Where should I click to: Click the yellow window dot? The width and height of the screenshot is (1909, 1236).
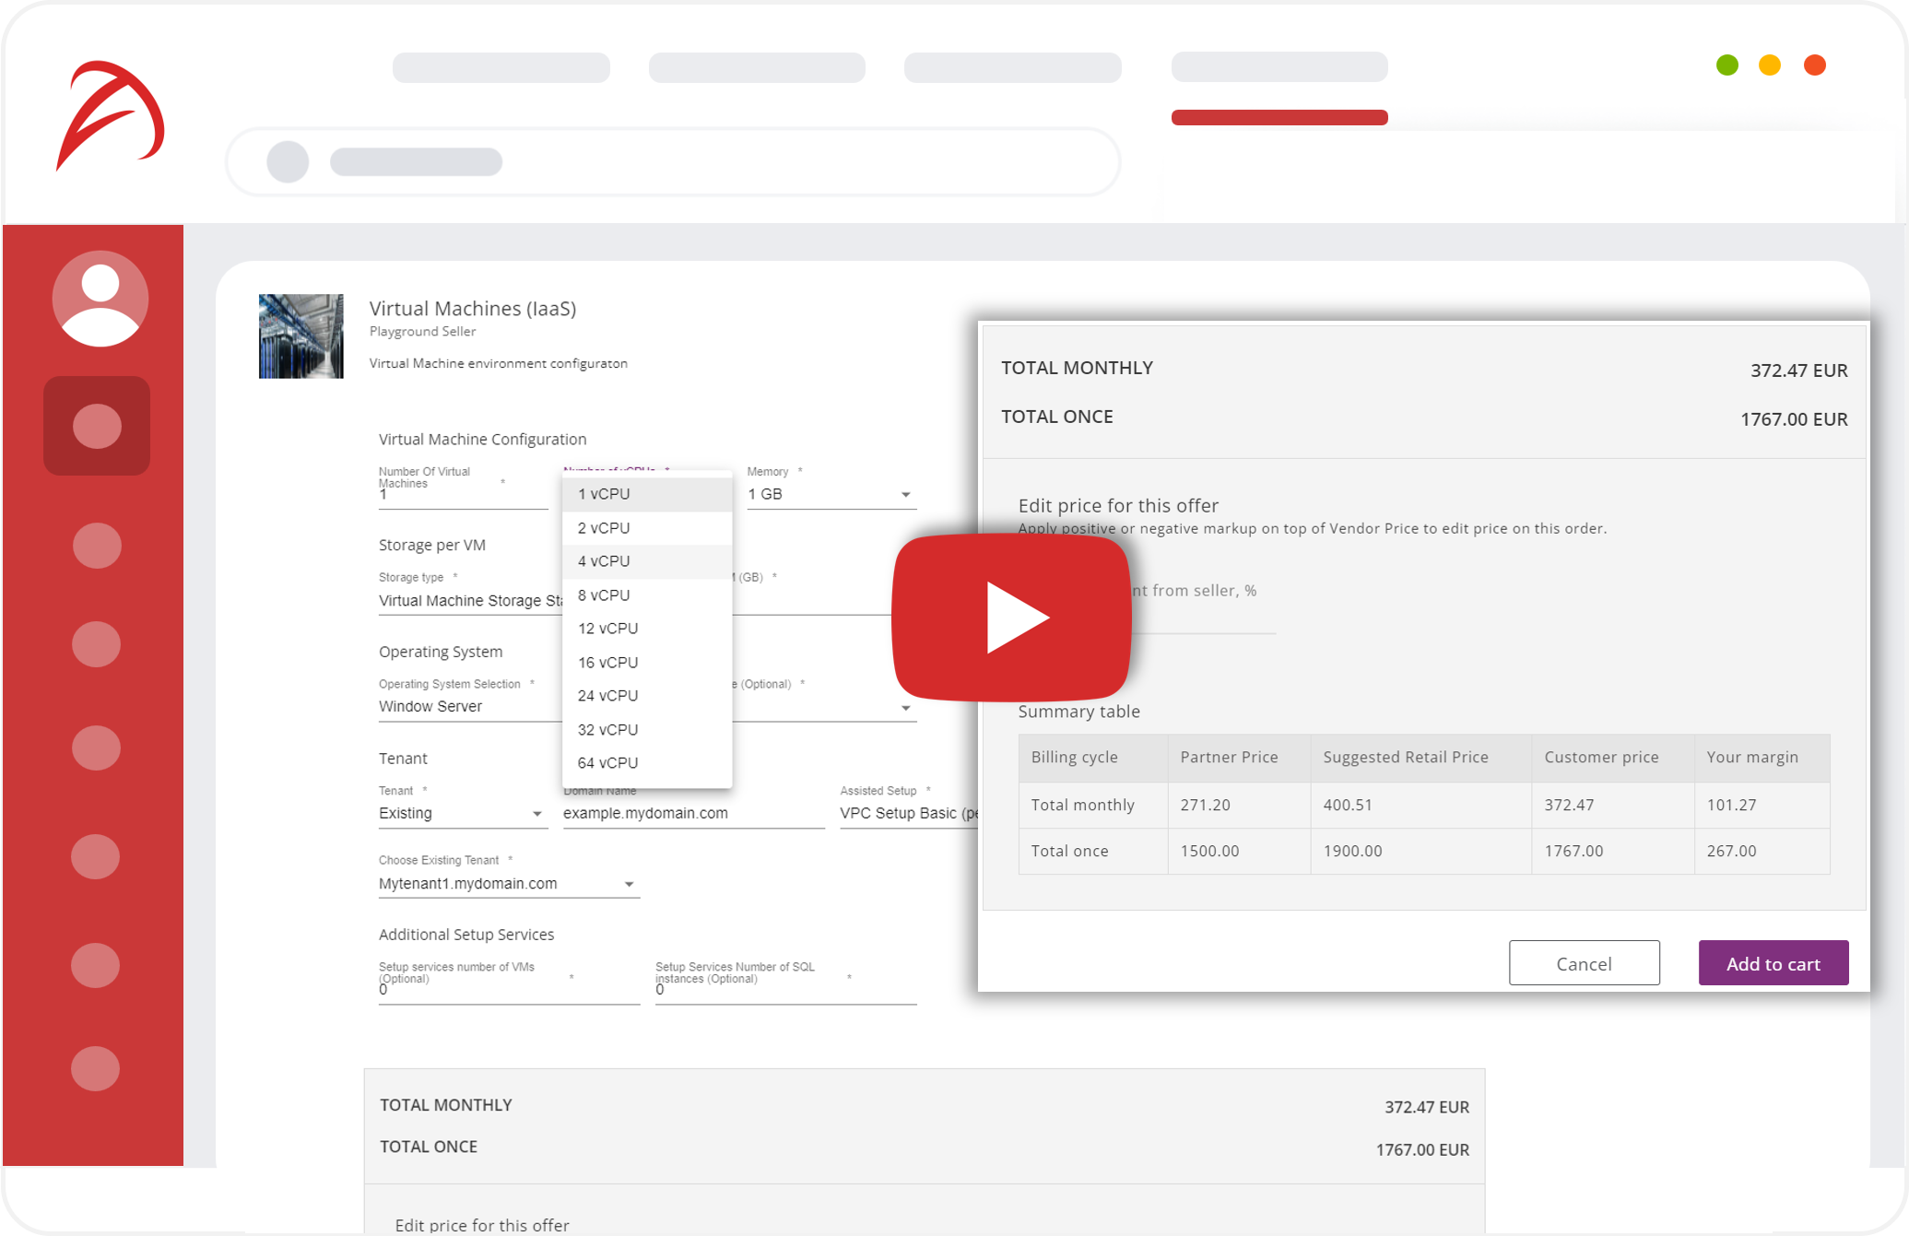tap(1769, 65)
